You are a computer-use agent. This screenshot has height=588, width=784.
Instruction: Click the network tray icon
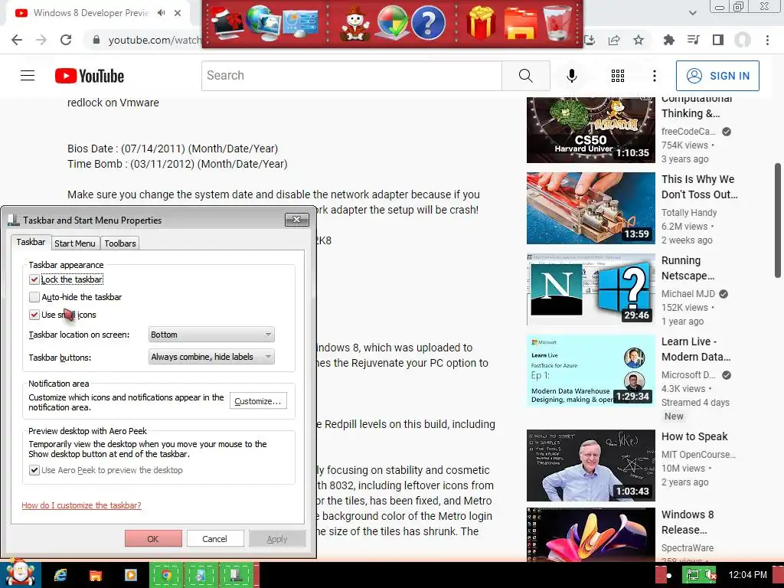coord(692,576)
